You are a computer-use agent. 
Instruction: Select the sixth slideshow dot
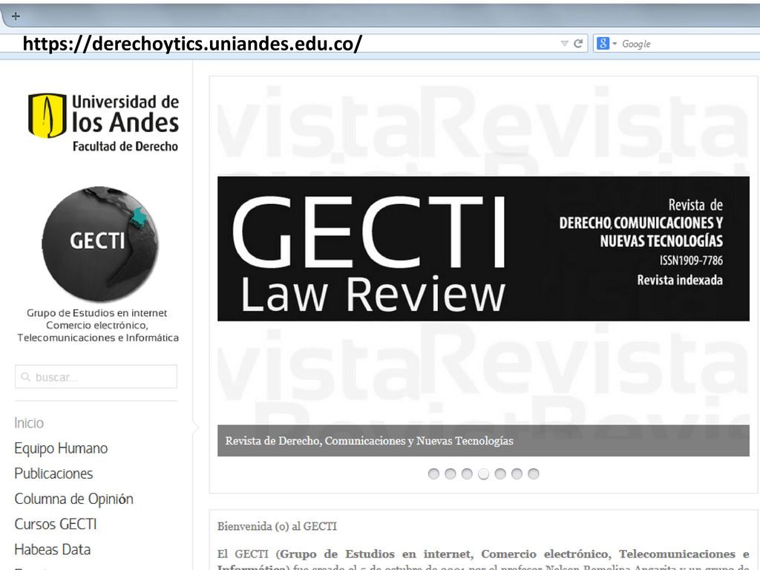[x=517, y=474]
